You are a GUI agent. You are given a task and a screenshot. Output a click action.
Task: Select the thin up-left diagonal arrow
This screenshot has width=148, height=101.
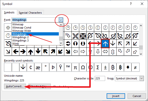pyautogui.click(x=120, y=44)
